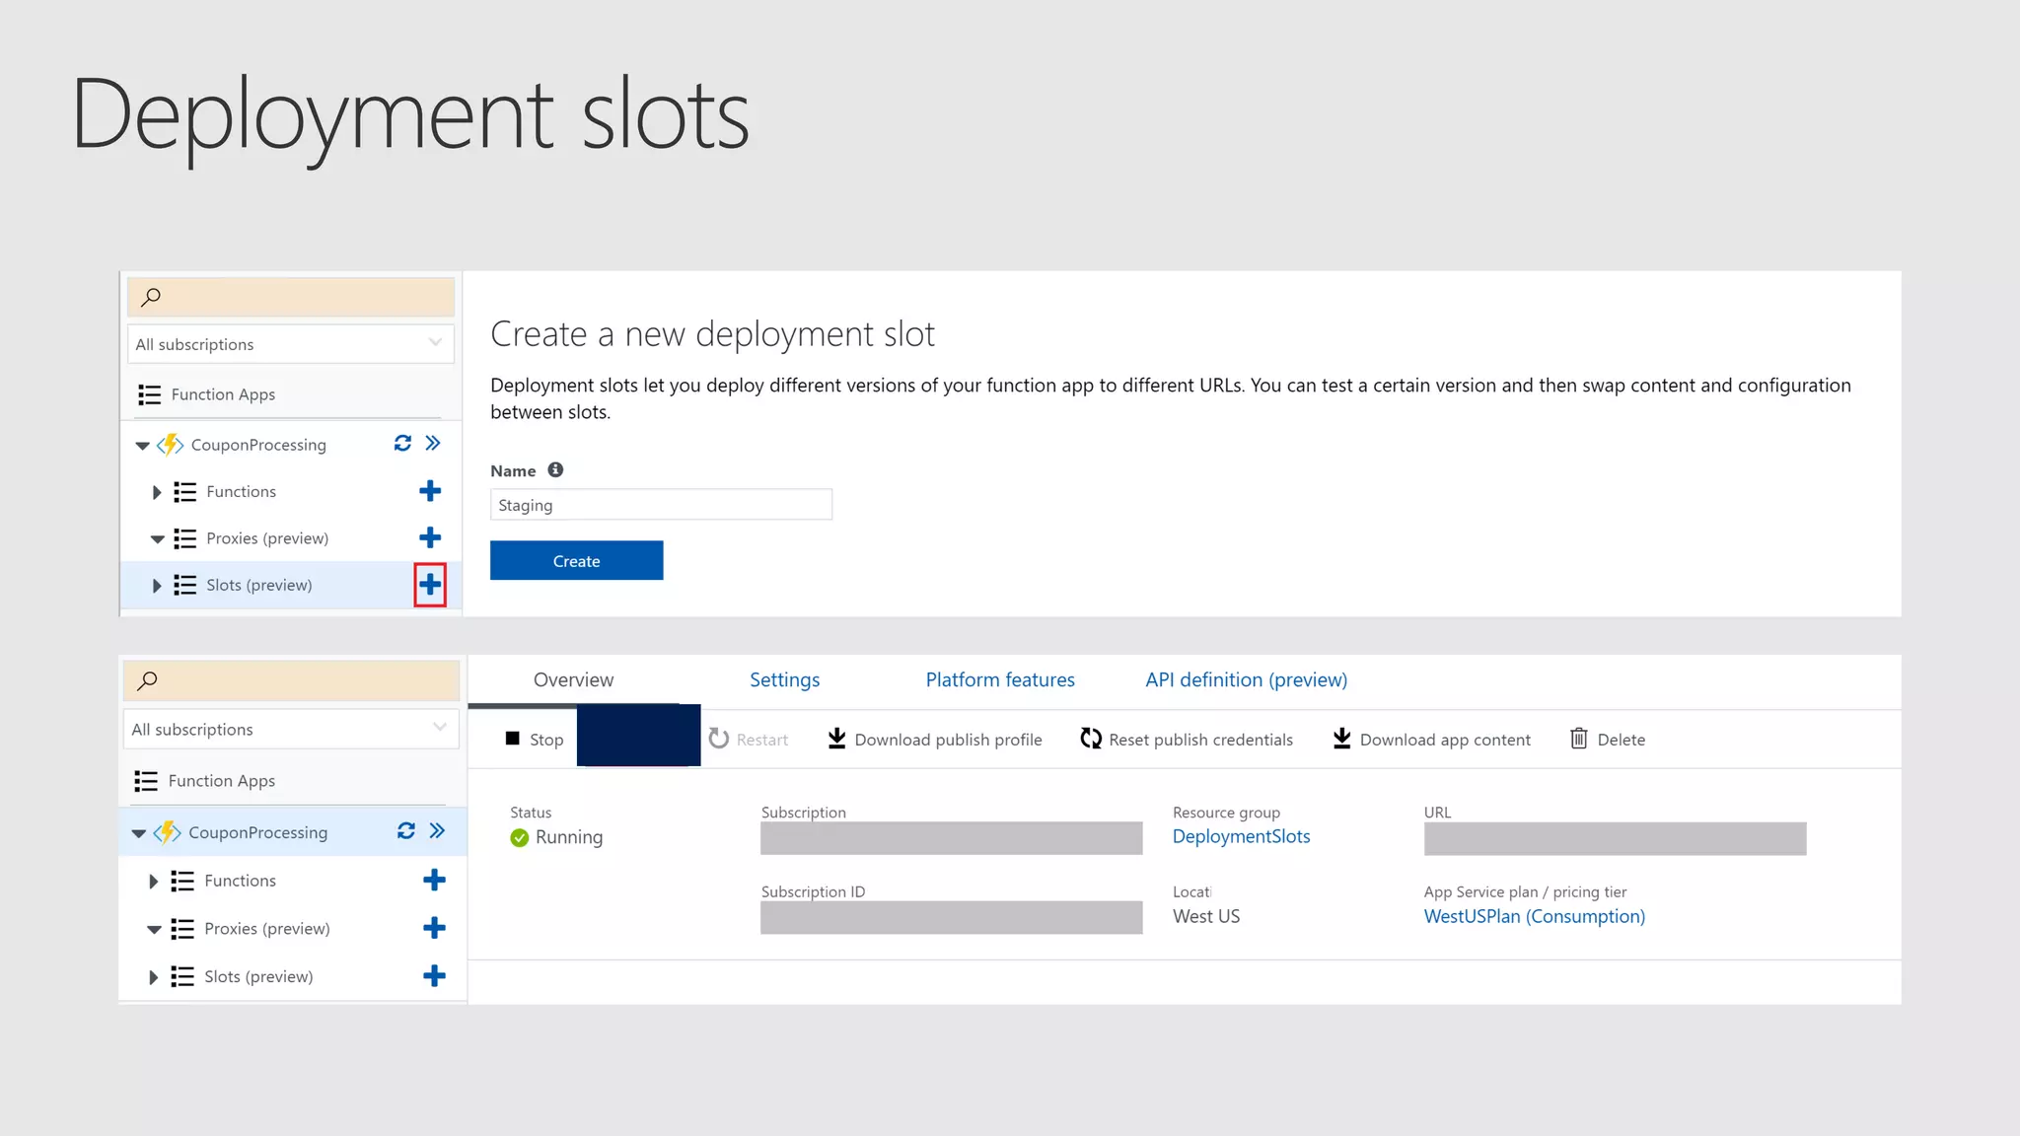
Task: Add new function via upper Functions plus icon
Action: 430,491
